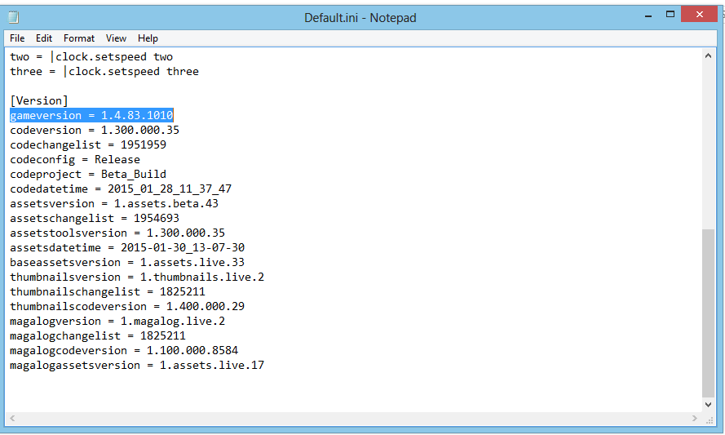Click the vertical scrollbar down arrow

[708, 405]
